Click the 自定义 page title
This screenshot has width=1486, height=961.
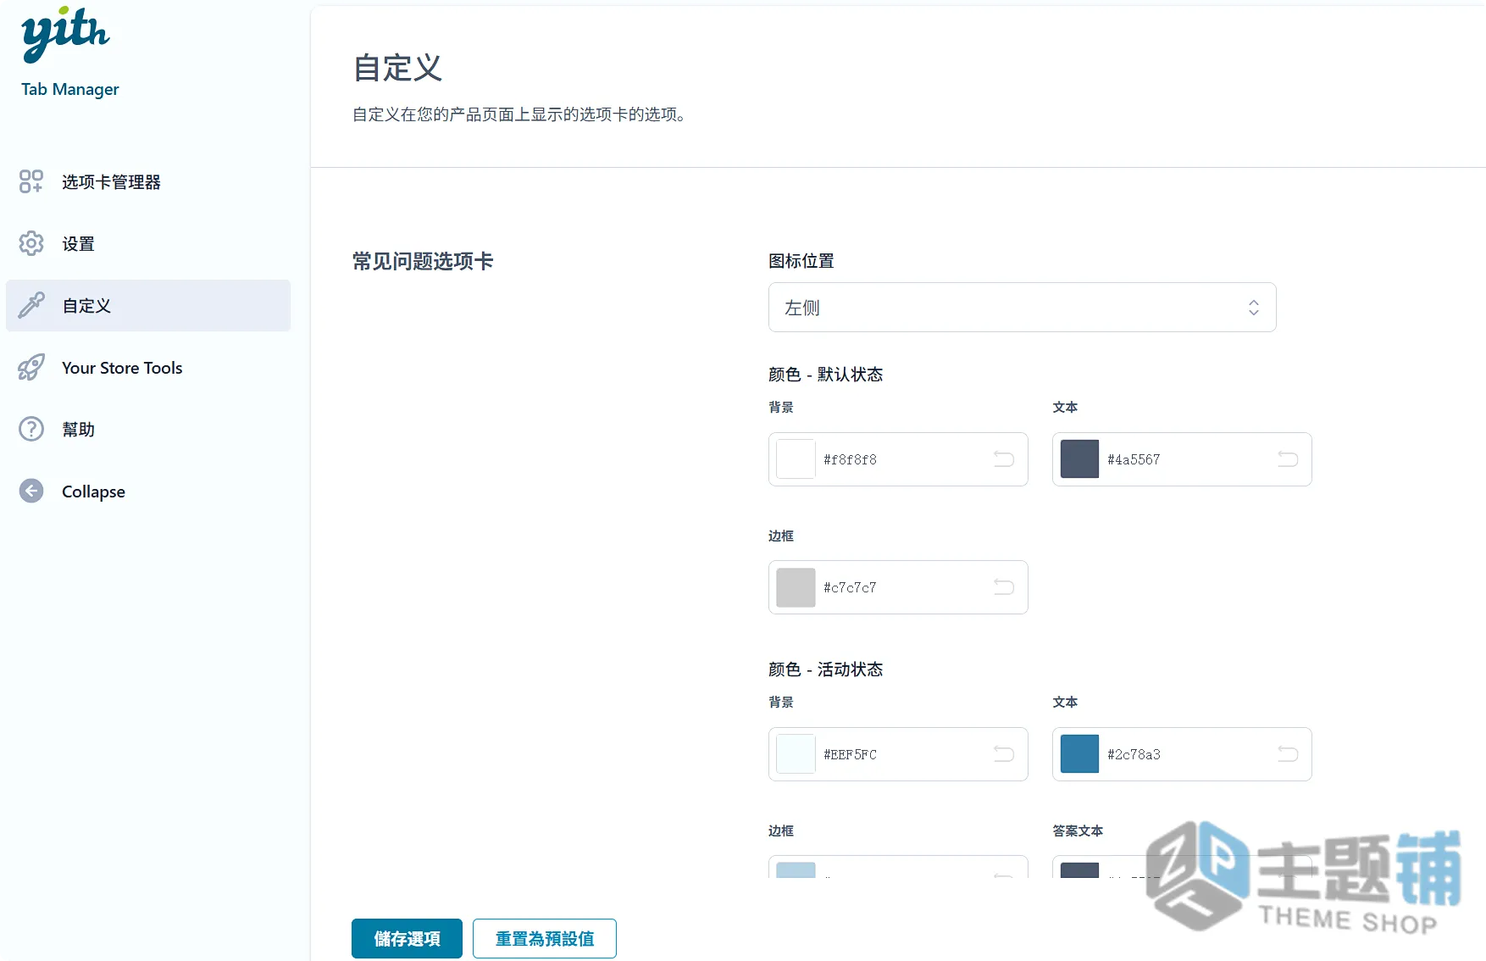[397, 68]
